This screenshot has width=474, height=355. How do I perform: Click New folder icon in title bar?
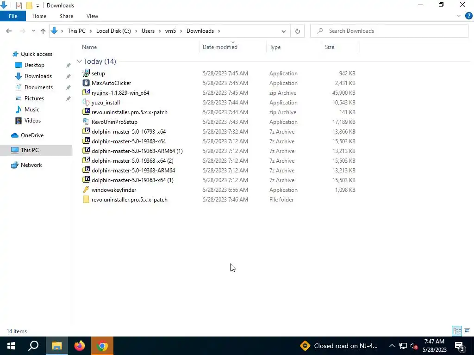[x=29, y=5]
